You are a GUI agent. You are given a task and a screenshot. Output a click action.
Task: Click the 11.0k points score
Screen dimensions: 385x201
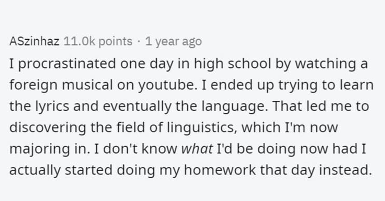tap(98, 41)
